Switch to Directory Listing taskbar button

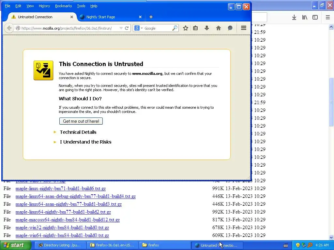click(x=60, y=245)
